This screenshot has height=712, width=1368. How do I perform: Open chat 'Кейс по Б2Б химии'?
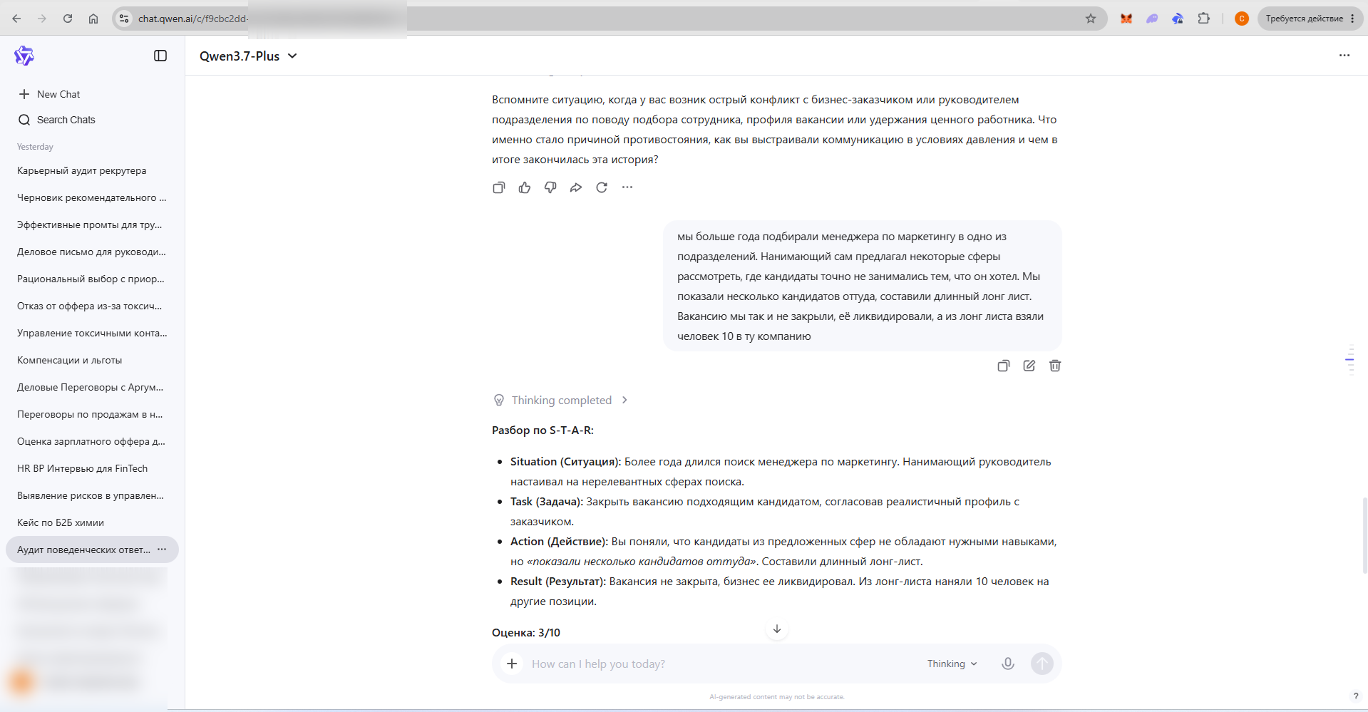tap(92, 522)
